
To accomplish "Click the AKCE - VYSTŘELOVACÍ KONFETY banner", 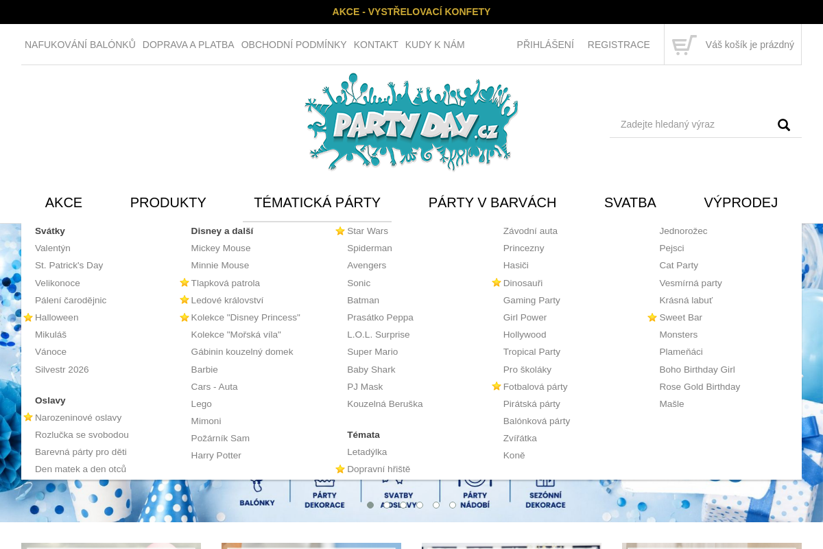I will coord(411,12).
